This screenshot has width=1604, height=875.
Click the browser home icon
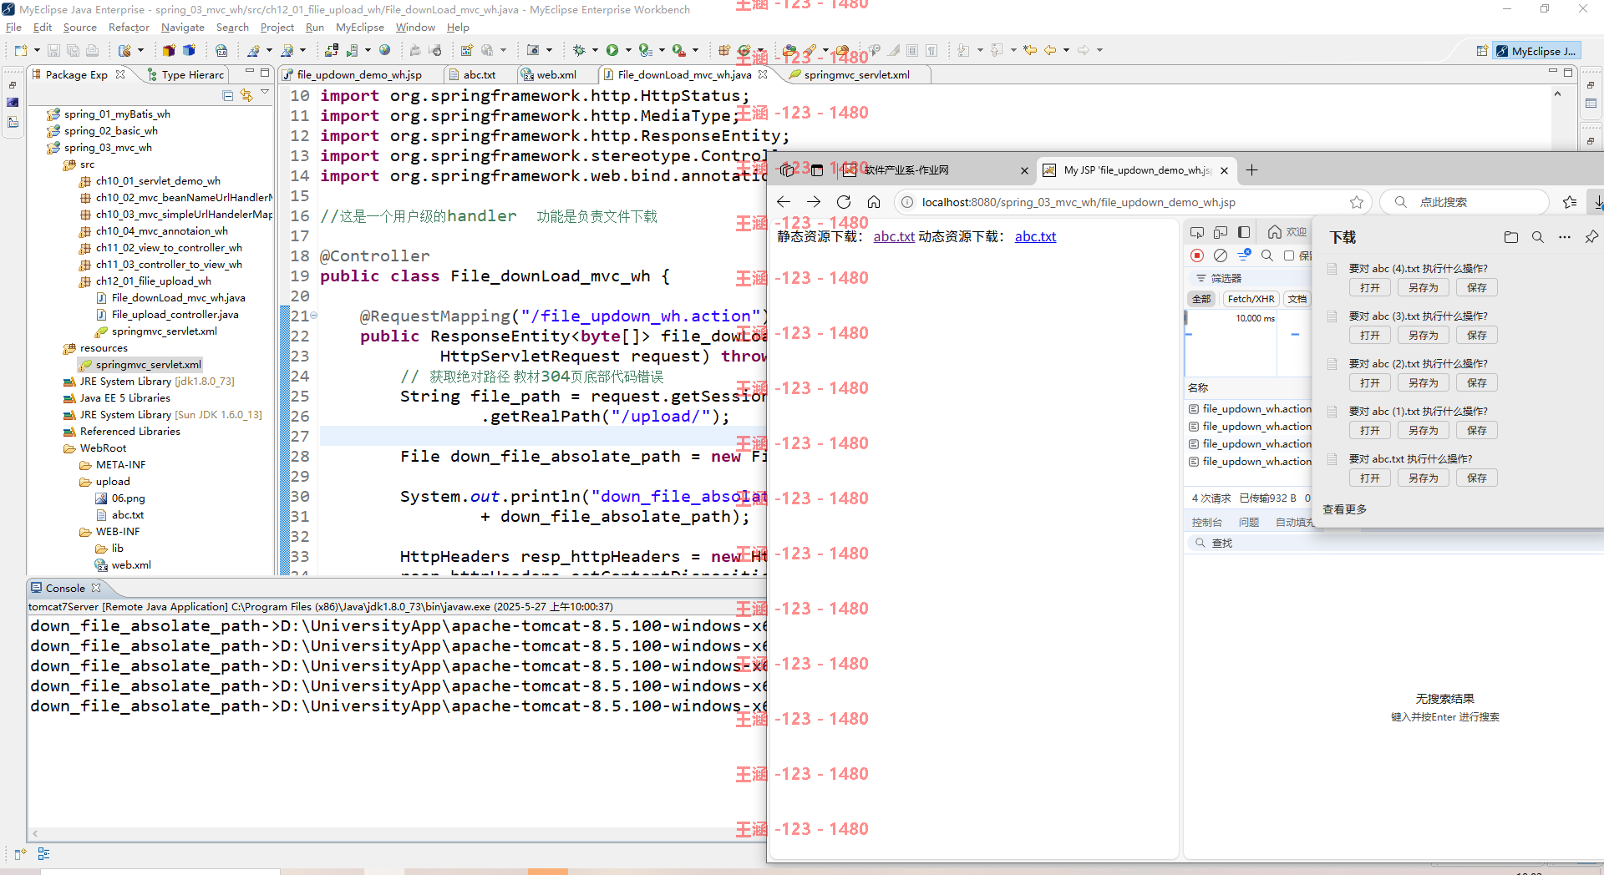pos(874,202)
